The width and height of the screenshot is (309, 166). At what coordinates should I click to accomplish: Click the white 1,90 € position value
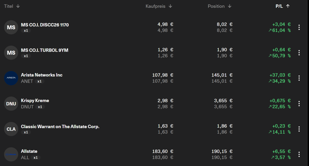coord(225,50)
